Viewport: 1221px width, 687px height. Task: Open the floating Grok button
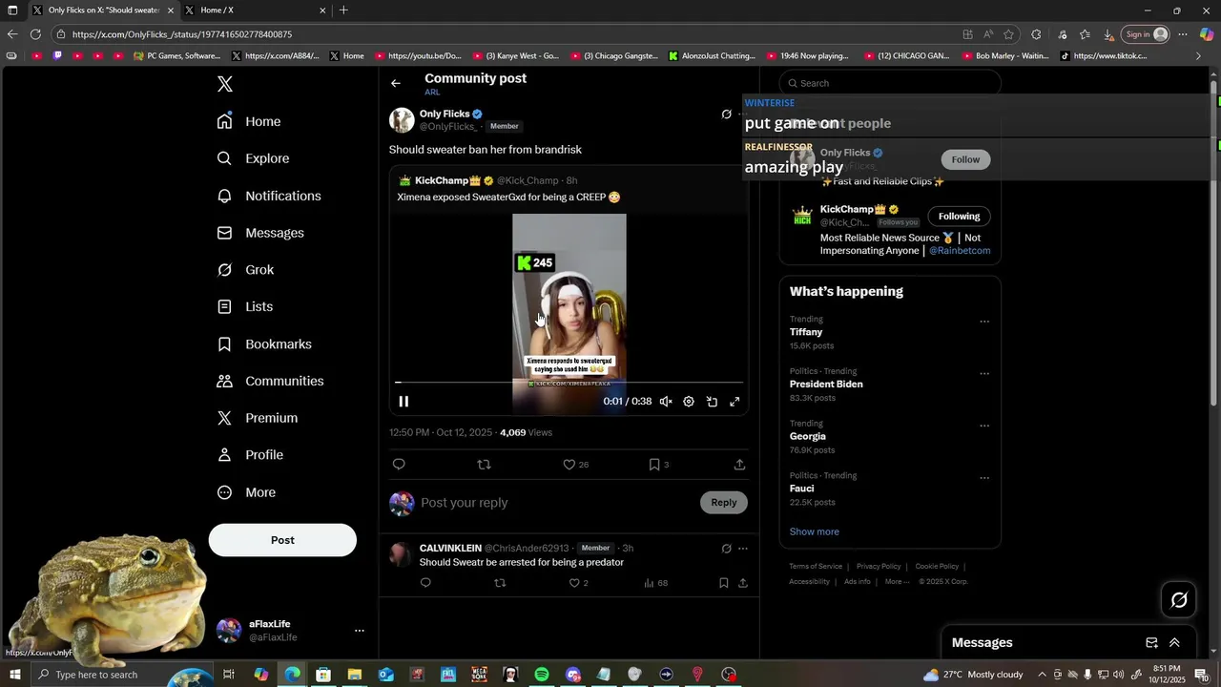[x=1179, y=600]
